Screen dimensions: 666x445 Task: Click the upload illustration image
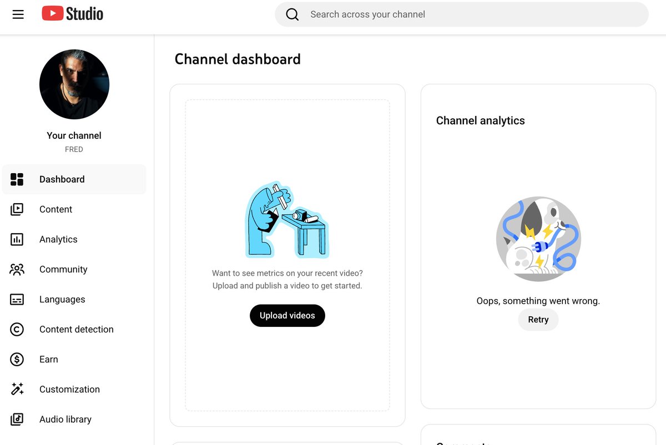[x=287, y=219]
